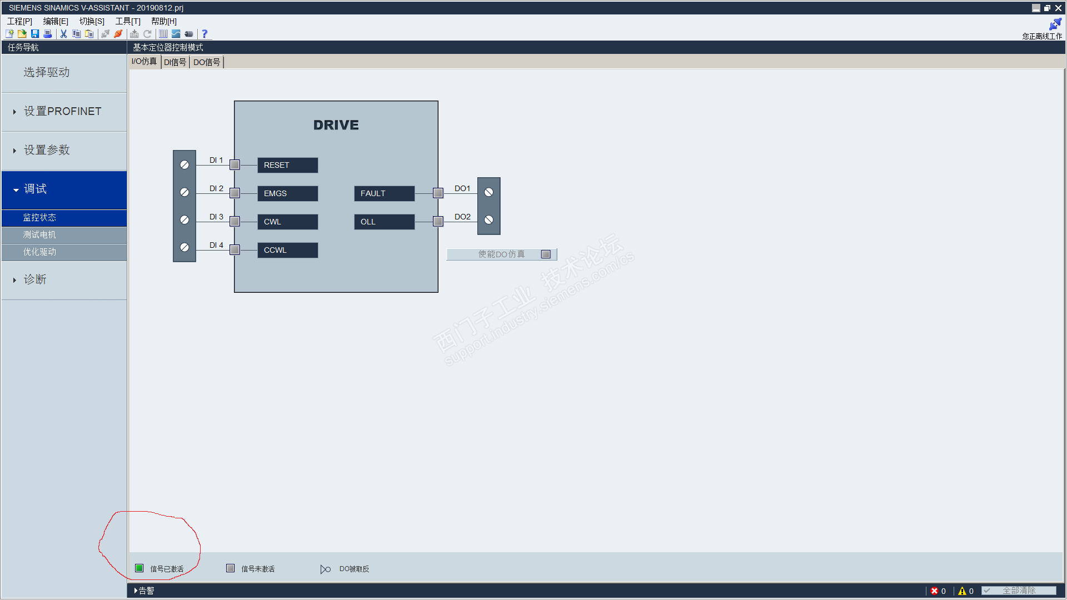Toggle the DI 3 CWL signal box
The height and width of the screenshot is (600, 1067).
coord(235,222)
